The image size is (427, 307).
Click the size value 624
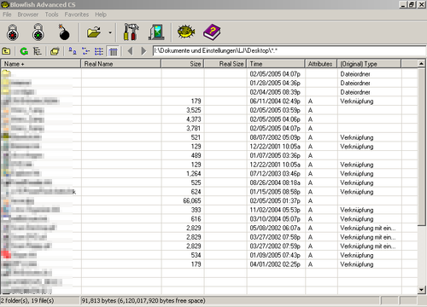coord(196,192)
